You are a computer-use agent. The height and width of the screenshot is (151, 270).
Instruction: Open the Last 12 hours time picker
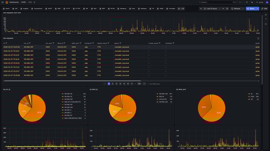212,8
